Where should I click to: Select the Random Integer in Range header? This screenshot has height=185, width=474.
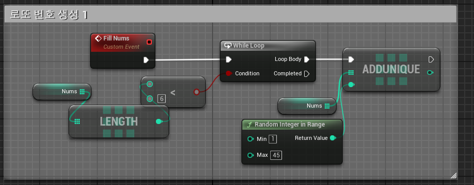tap(290, 124)
